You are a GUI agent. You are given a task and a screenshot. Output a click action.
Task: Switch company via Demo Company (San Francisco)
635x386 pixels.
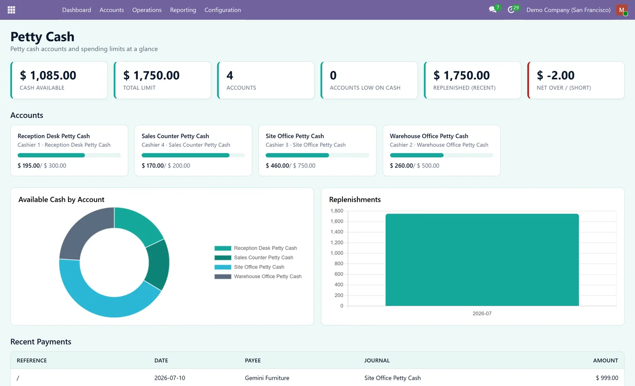click(x=568, y=10)
